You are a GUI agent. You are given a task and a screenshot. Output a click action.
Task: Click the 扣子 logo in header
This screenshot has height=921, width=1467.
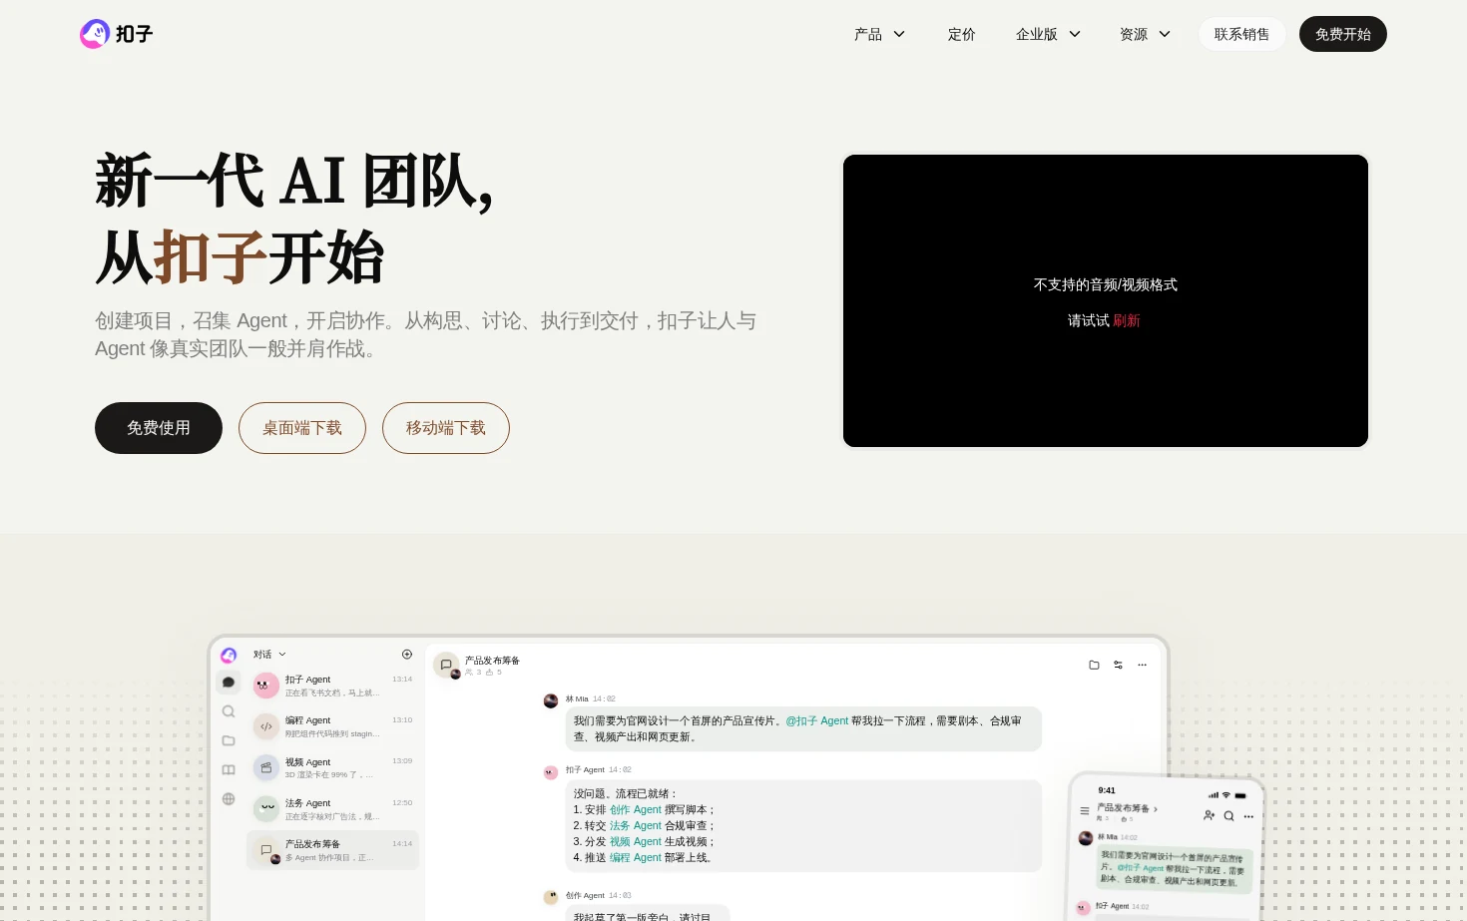116,34
